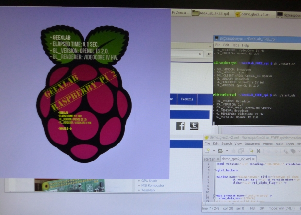Open the Document menu in Geany
Viewport: 301px width, 215px height.
point(252,144)
